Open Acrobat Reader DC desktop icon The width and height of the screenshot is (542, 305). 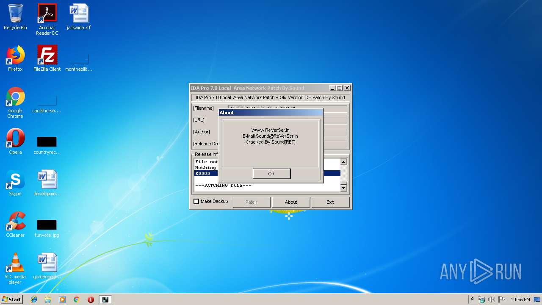click(47, 19)
